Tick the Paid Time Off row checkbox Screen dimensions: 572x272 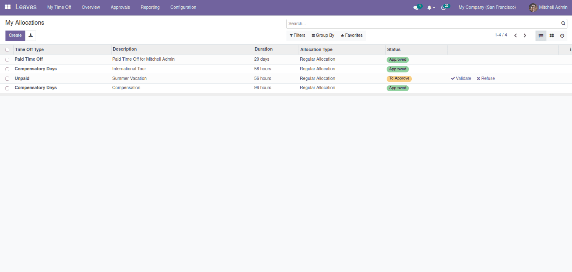(7, 59)
